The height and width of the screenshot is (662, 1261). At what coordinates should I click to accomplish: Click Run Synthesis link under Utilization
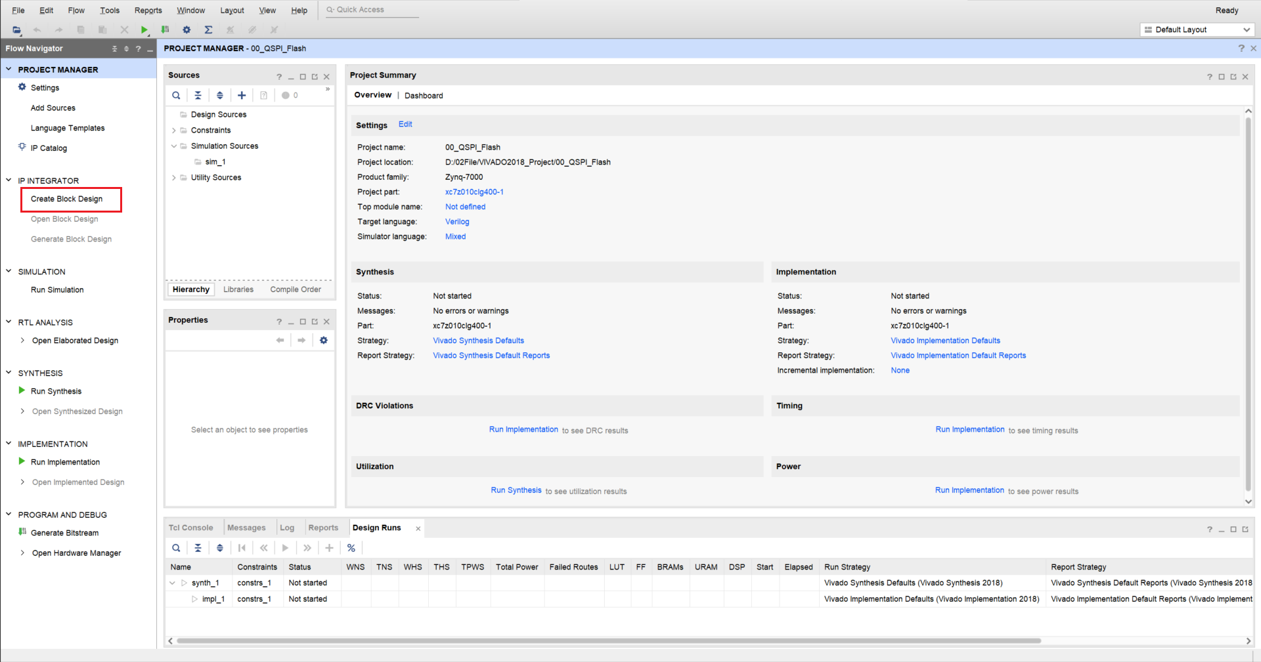(516, 490)
